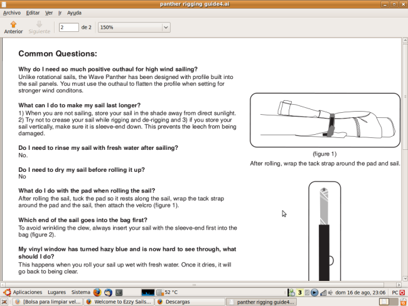Open the terminal launcher in panel
The width and height of the screenshot is (408, 306).
click(x=119, y=292)
